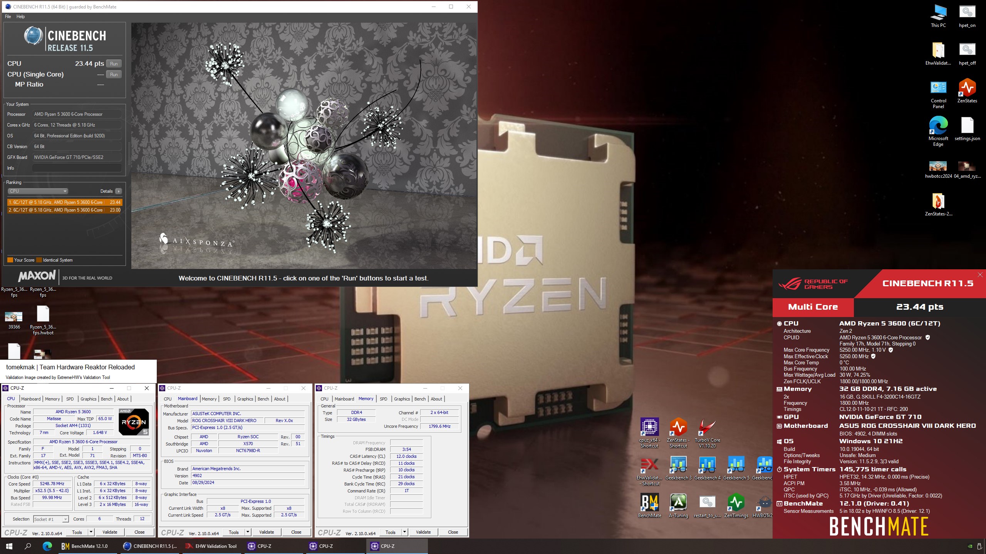Open restart_to_u... desktop shortcut

tap(707, 506)
